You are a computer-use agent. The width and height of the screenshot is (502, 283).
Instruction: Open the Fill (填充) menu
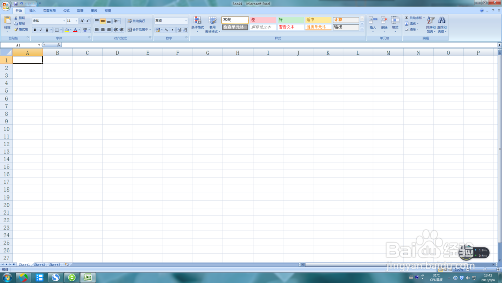412,24
